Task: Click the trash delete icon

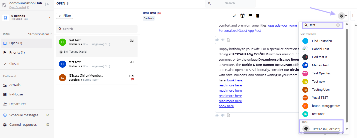Action: pyautogui.click(x=258, y=16)
